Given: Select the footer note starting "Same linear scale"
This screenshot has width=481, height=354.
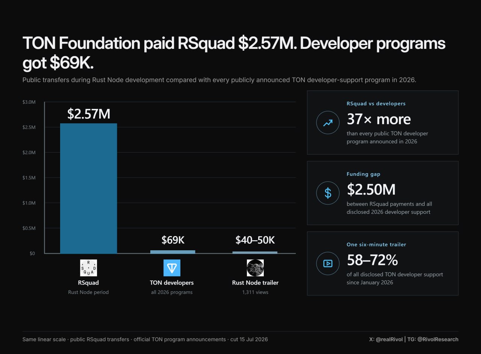Looking at the screenshot, I should (145, 339).
